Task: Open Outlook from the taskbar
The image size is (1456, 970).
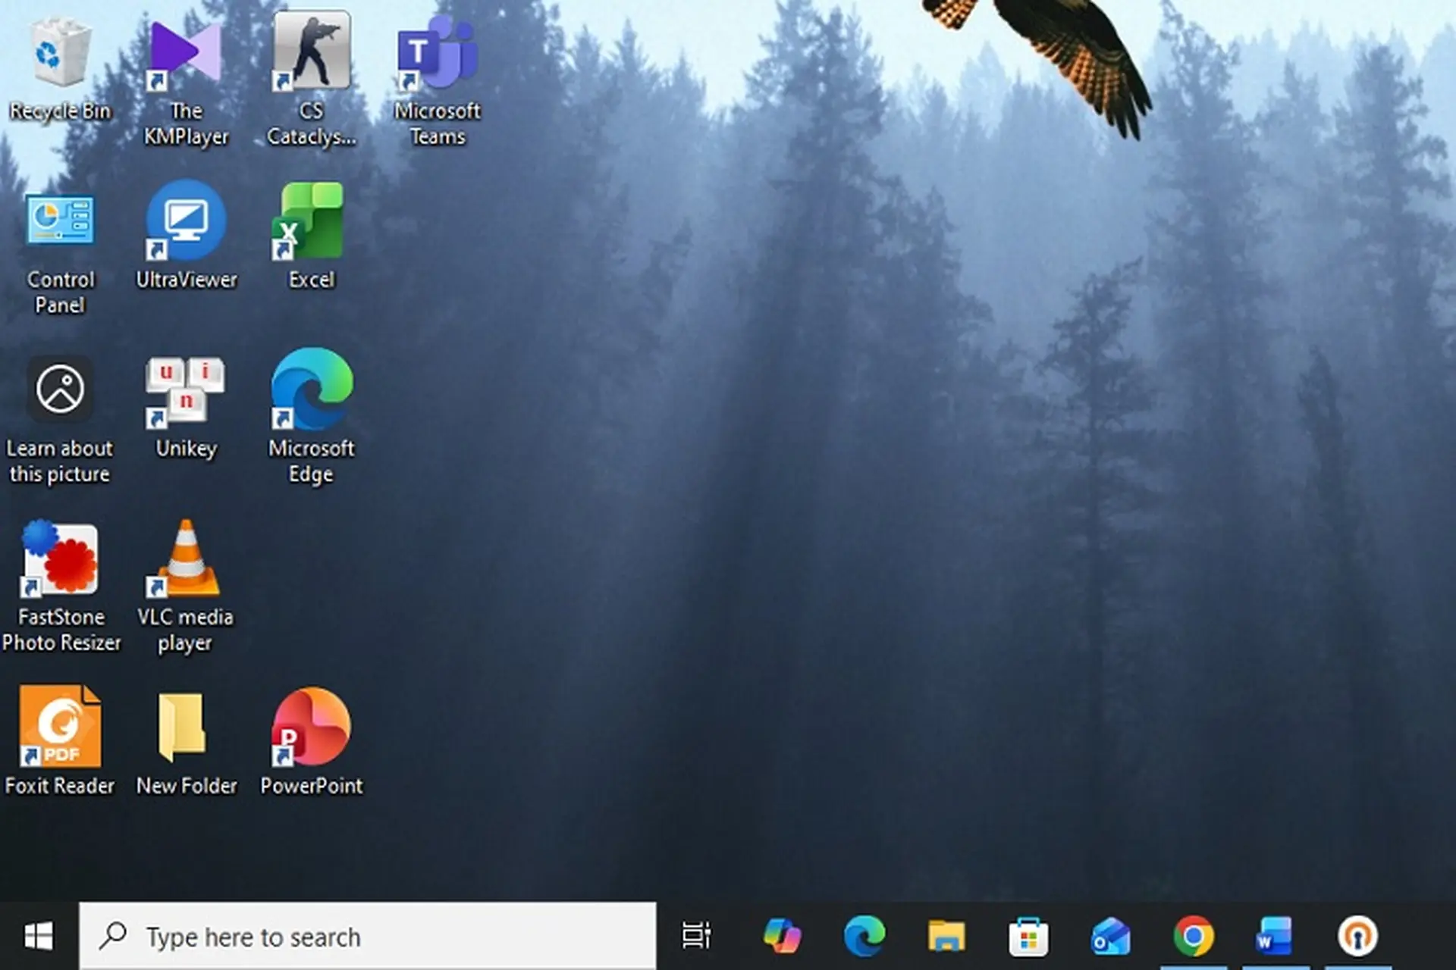Action: pyautogui.click(x=1111, y=936)
